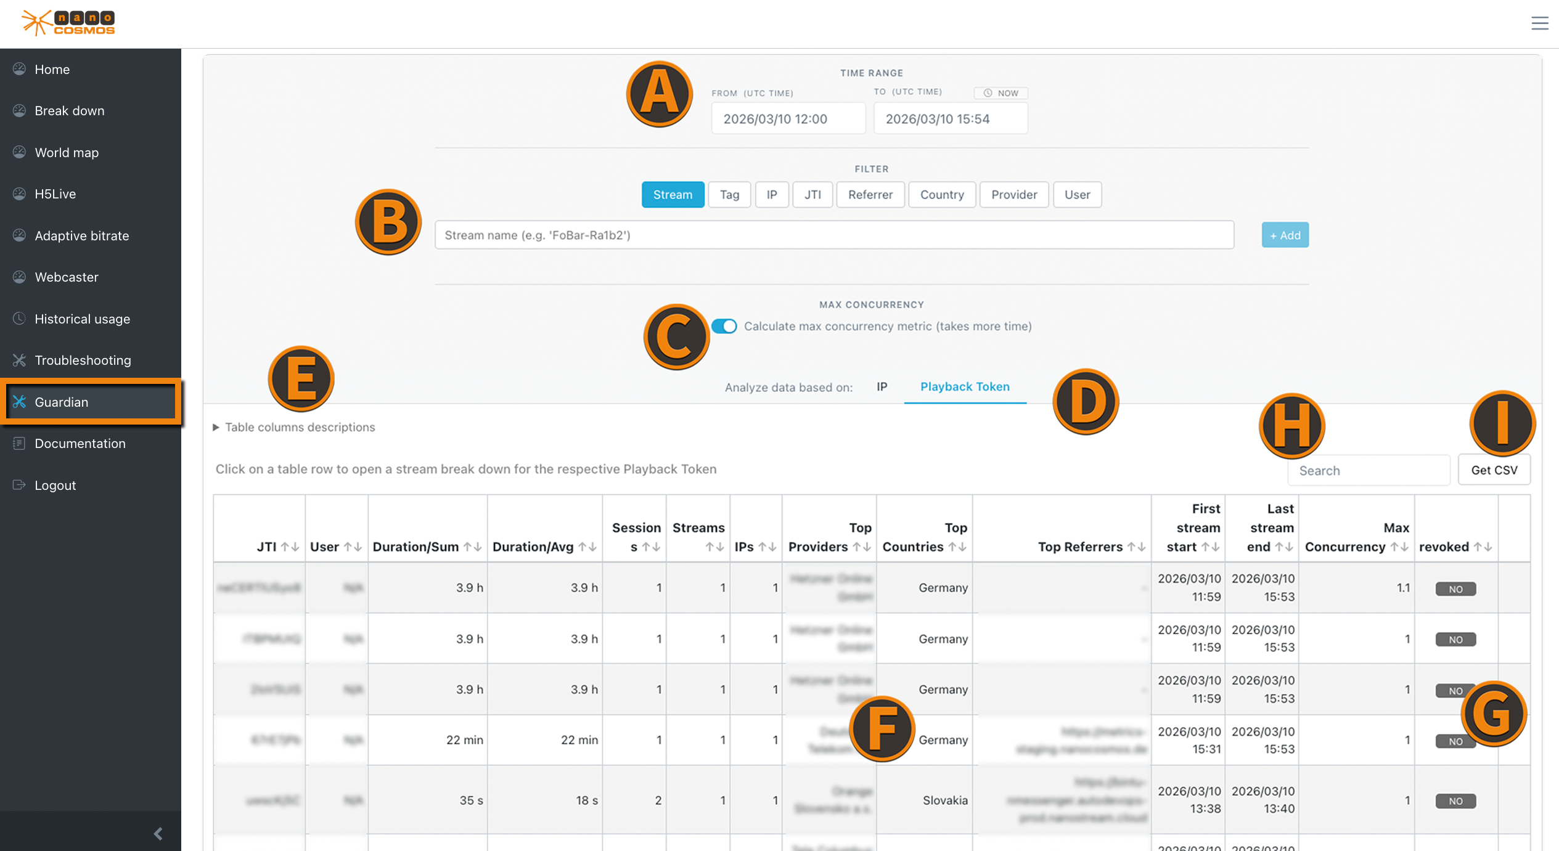Click into the Search field
Screen dimensions: 1559x851
pos(1369,470)
